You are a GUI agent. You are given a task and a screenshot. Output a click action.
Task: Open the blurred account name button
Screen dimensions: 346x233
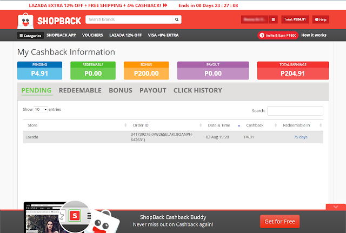(x=255, y=19)
